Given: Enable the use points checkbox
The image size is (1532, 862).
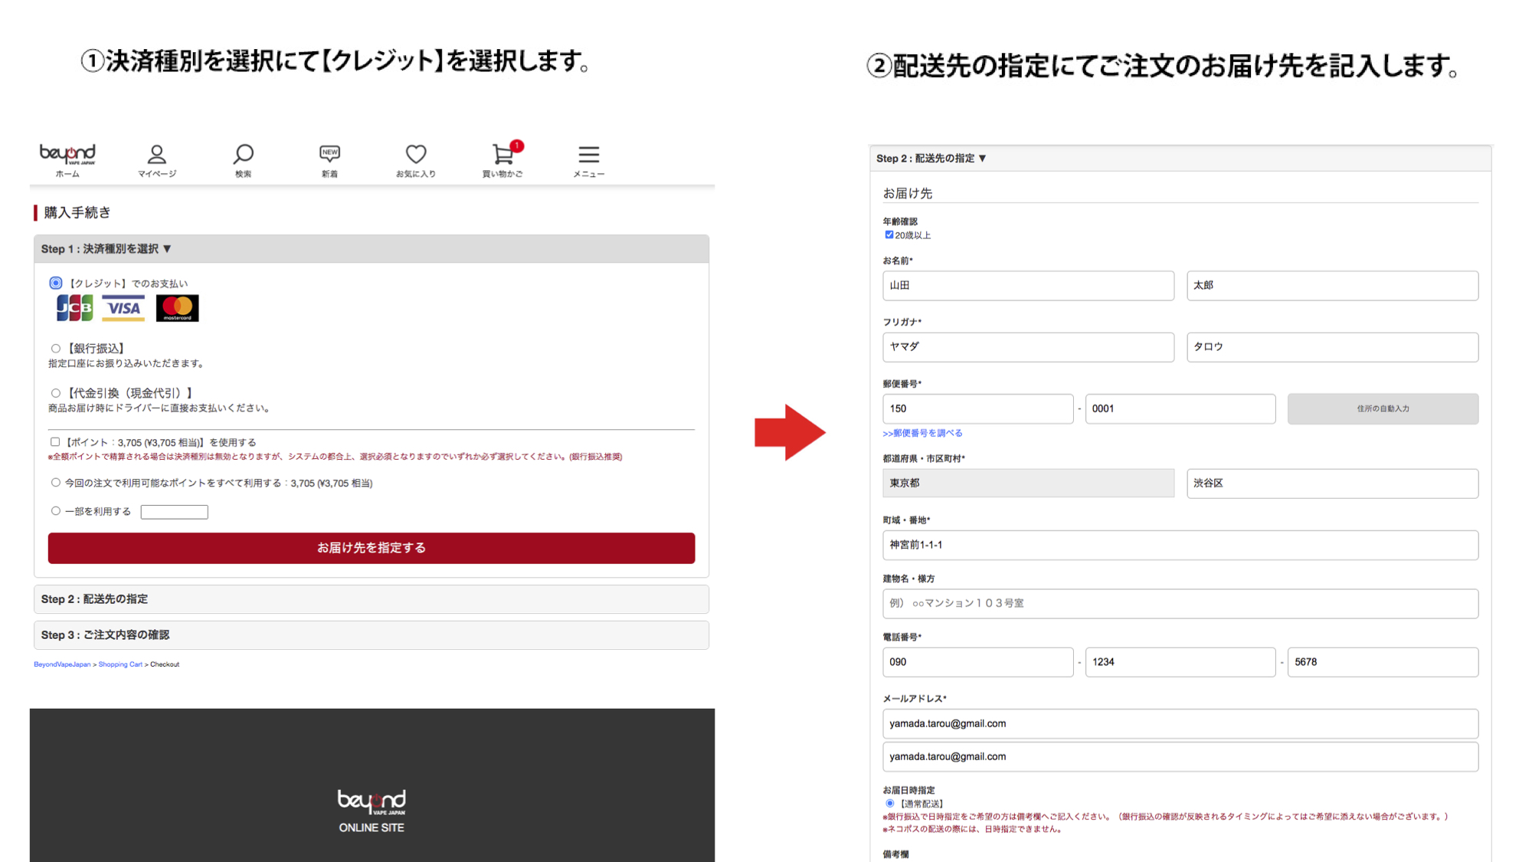Looking at the screenshot, I should coord(55,442).
